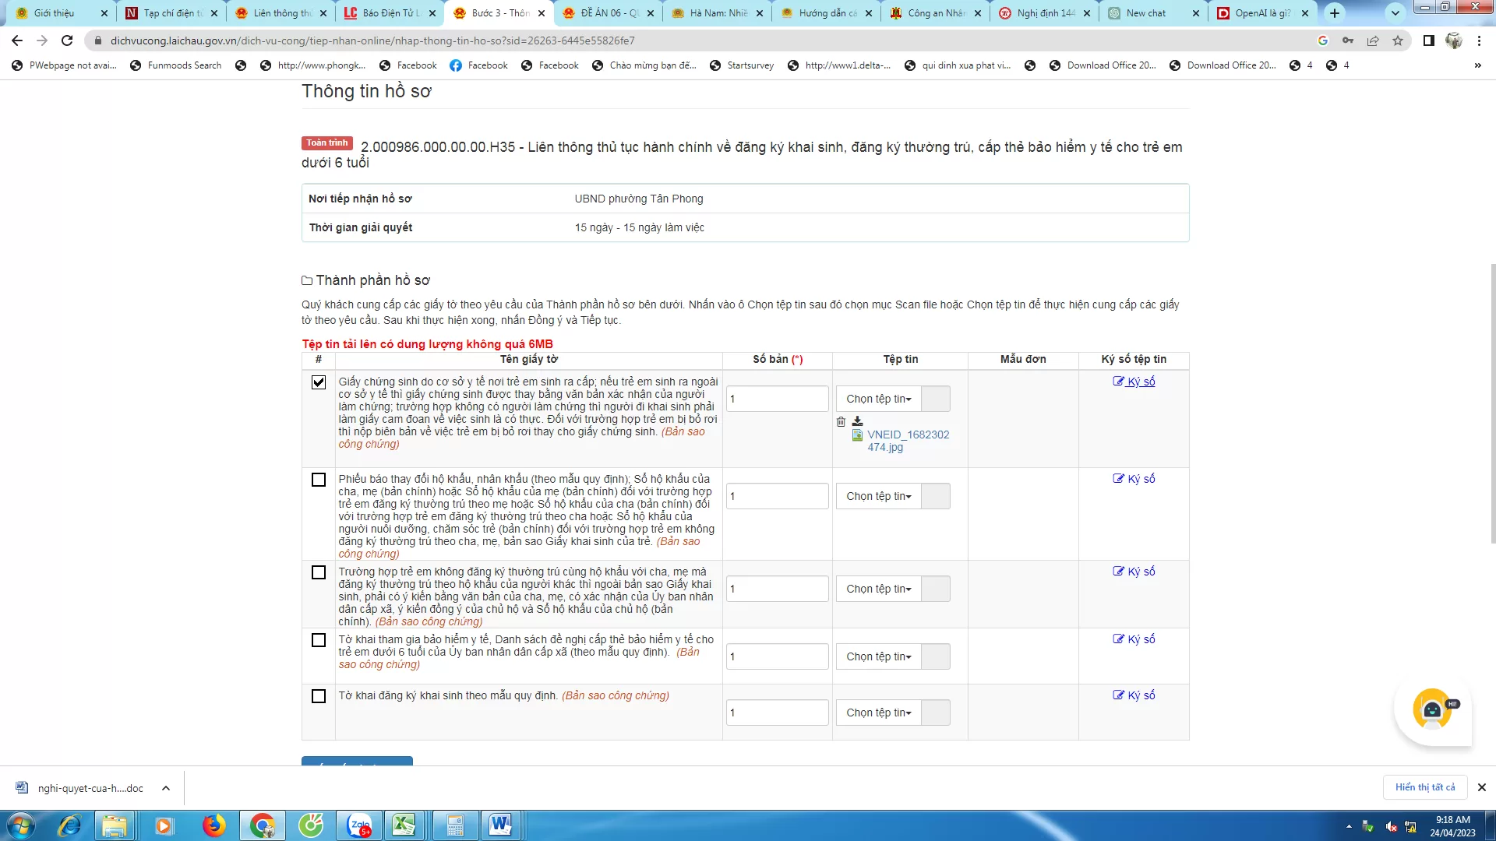Edit Số bản field for Giấy chứng sinh

(x=777, y=399)
